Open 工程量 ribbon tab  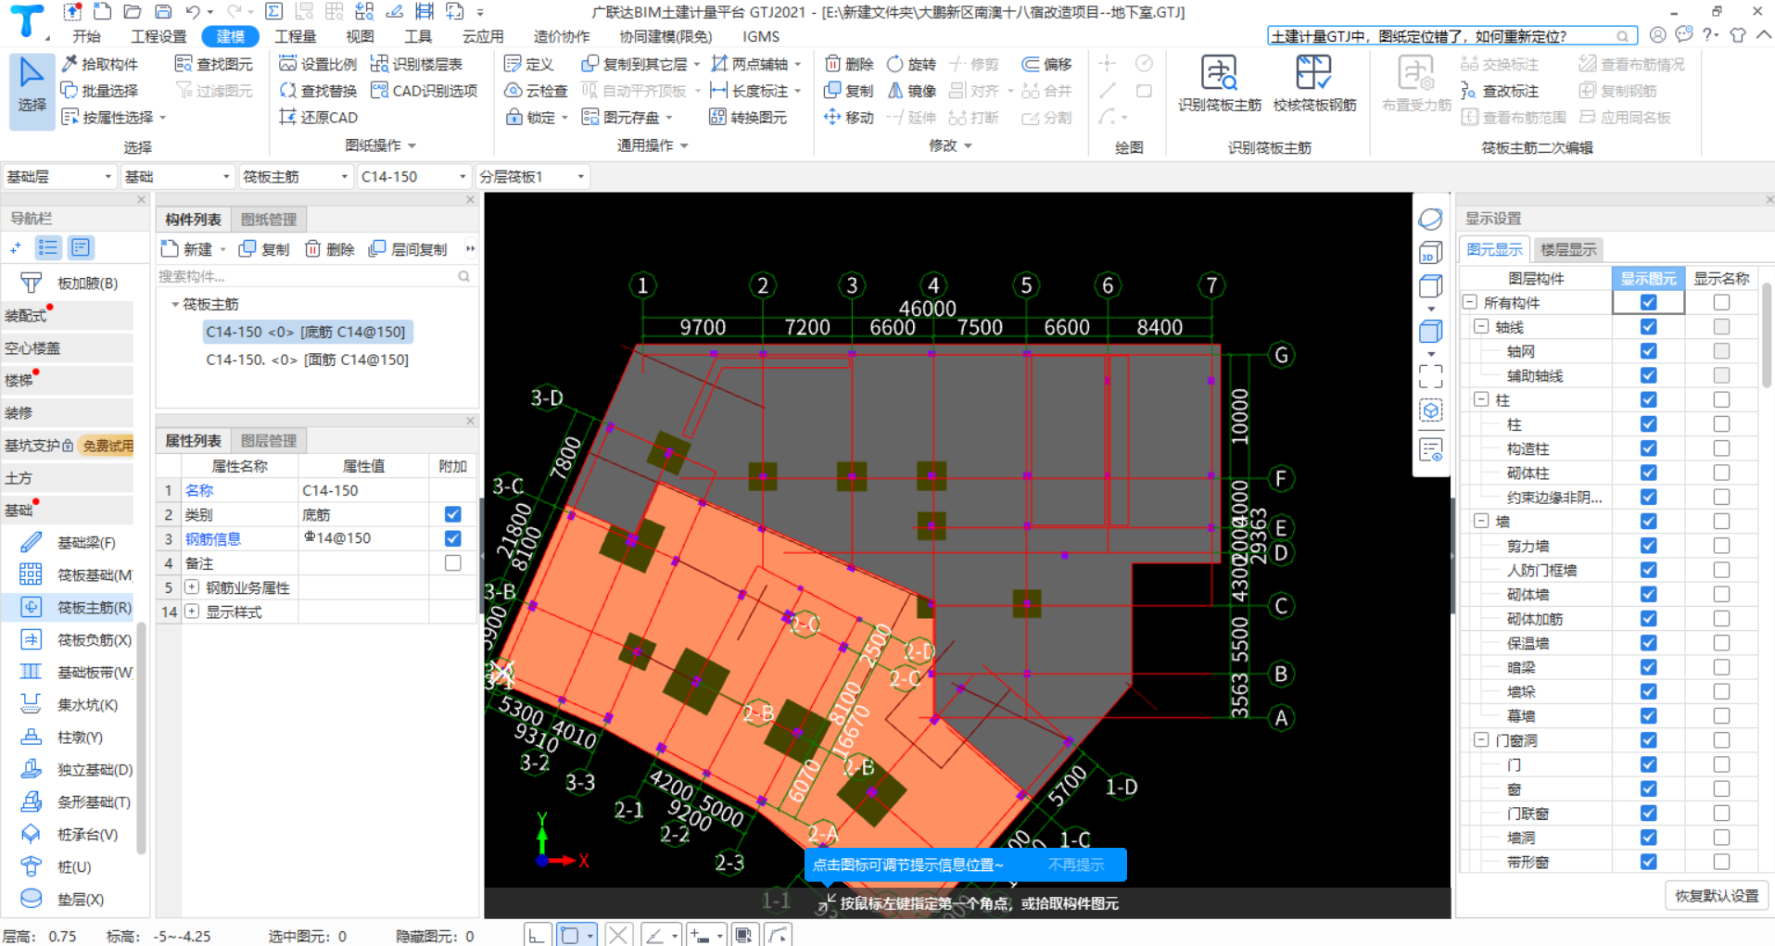(296, 36)
